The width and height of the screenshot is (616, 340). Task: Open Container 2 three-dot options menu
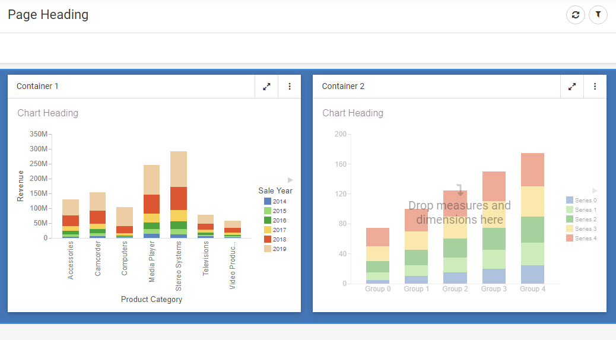[595, 87]
